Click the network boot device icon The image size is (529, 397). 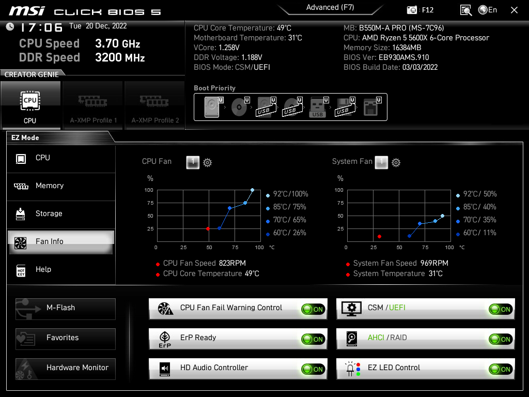(x=372, y=107)
